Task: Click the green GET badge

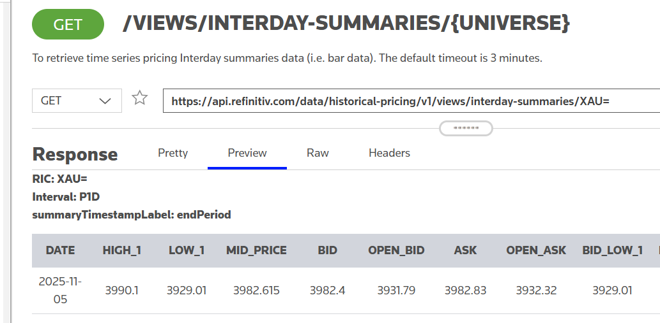Action: [68, 25]
